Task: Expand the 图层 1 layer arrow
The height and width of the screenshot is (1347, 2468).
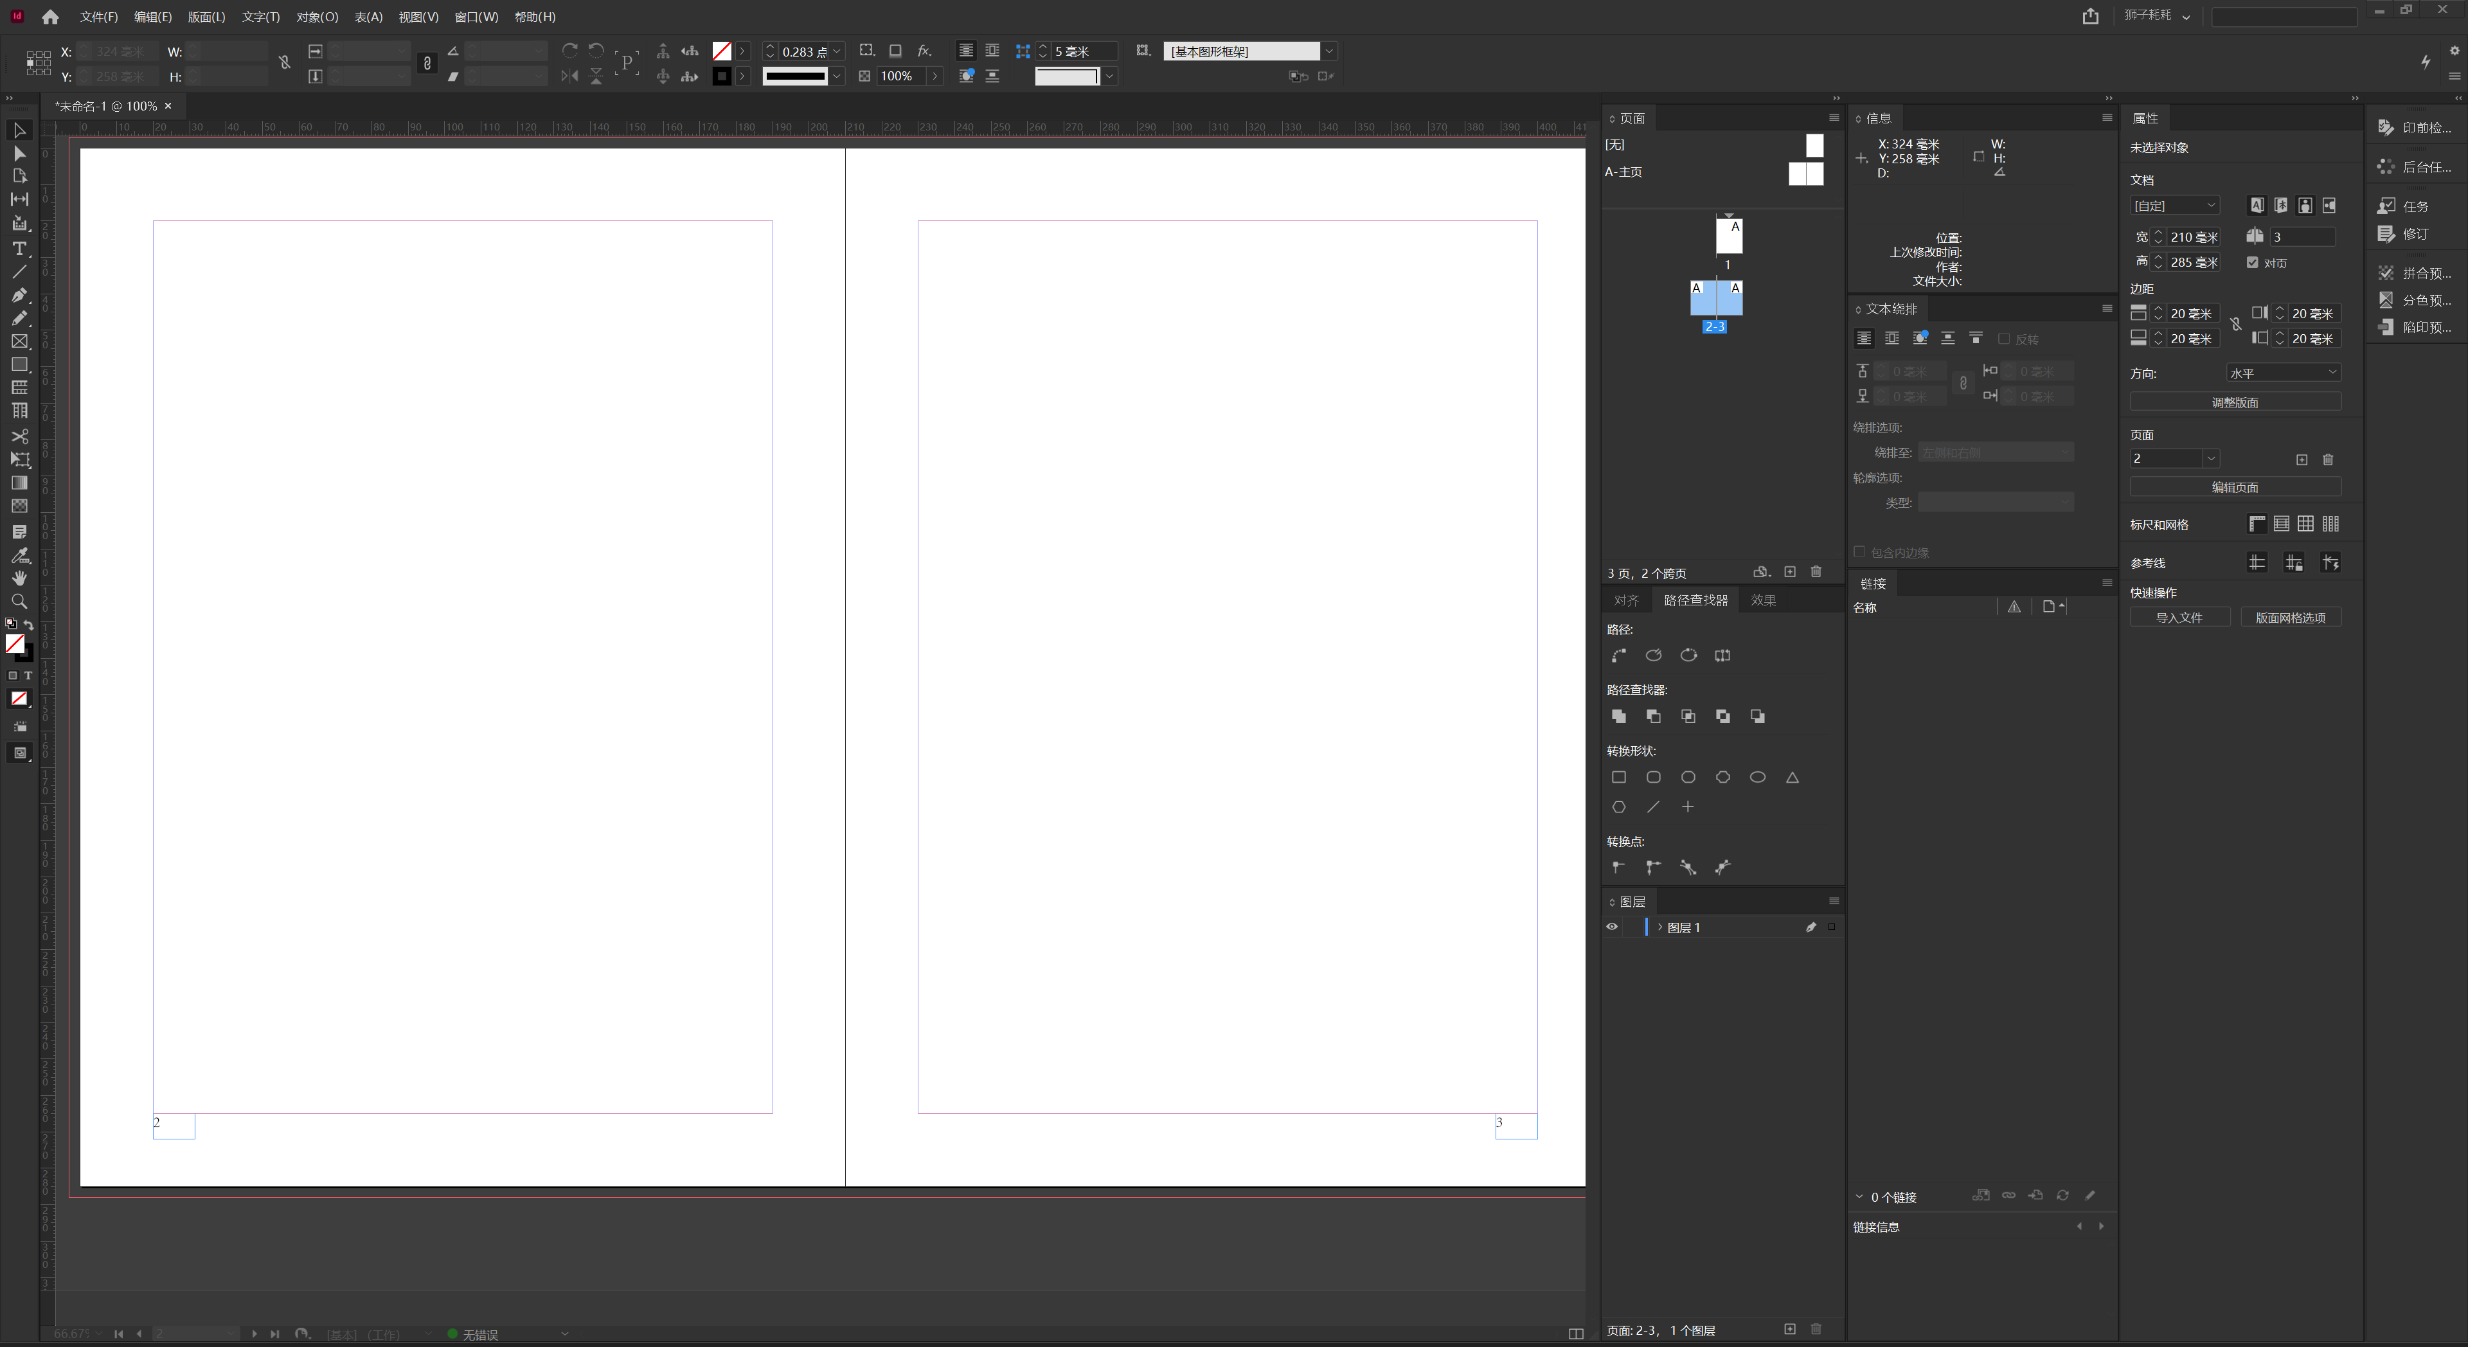Action: click(1659, 927)
